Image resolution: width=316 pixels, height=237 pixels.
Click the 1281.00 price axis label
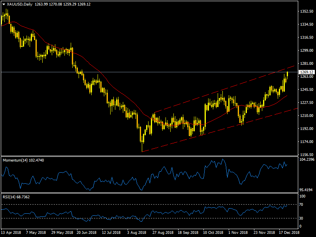click(306, 64)
